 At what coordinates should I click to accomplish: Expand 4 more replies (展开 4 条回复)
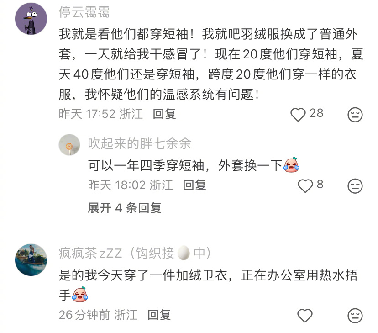[124, 208]
